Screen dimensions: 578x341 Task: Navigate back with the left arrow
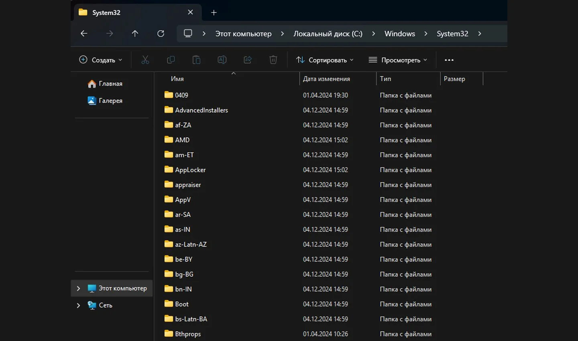(84, 33)
